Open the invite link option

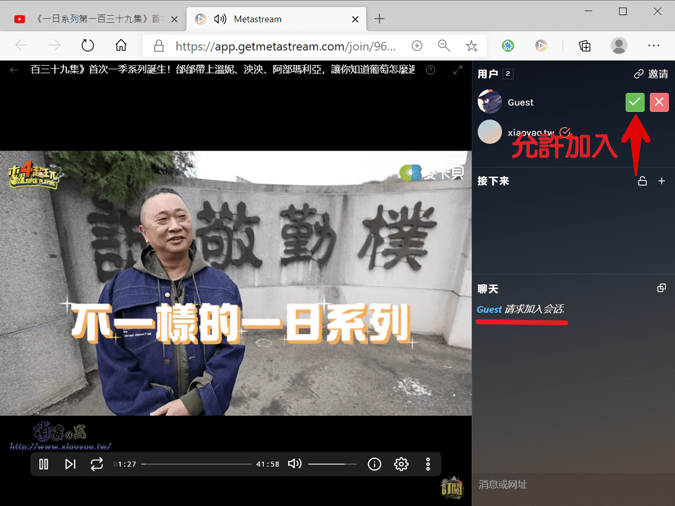pos(651,74)
